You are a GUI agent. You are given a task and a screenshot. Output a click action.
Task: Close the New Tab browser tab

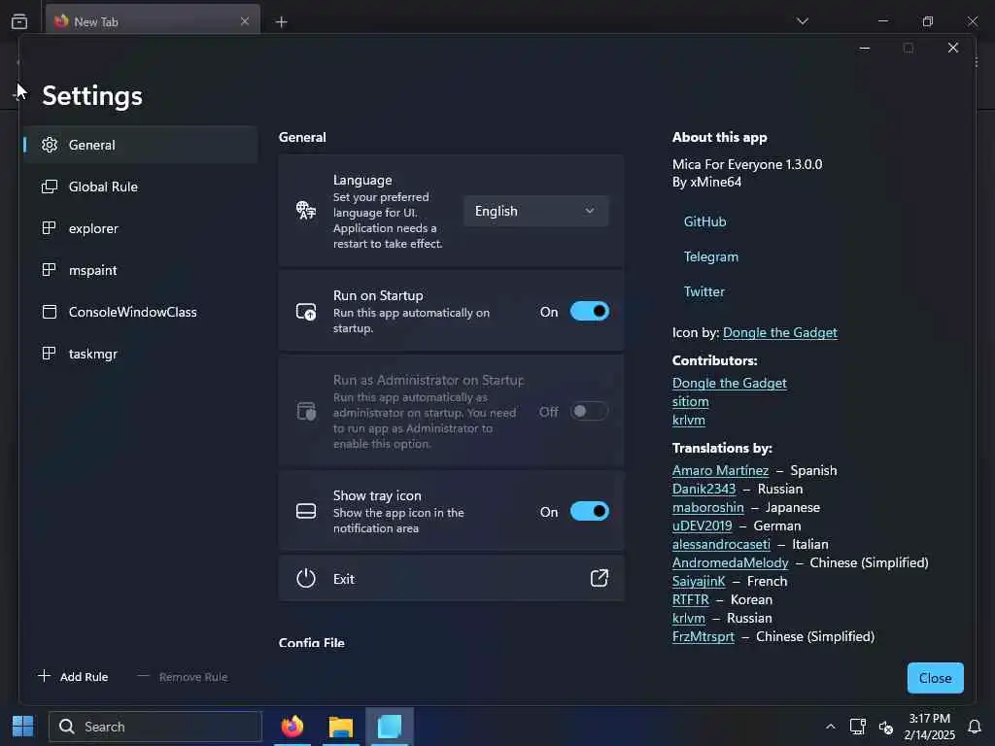click(245, 21)
